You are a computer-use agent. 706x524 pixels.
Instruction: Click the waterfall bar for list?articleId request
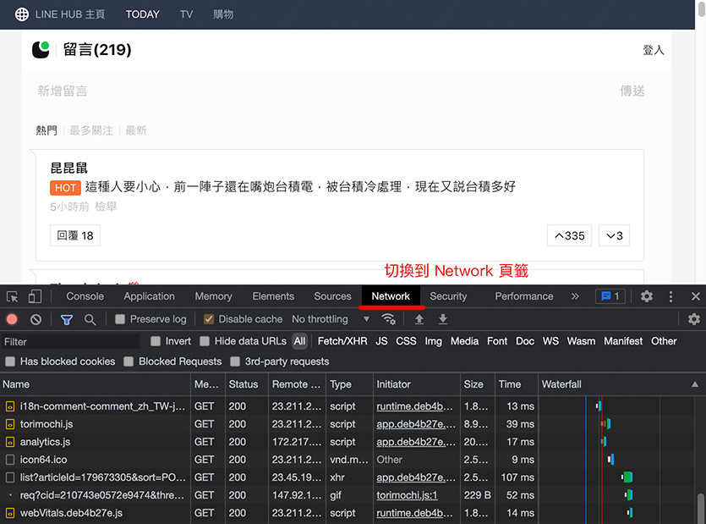click(x=627, y=477)
